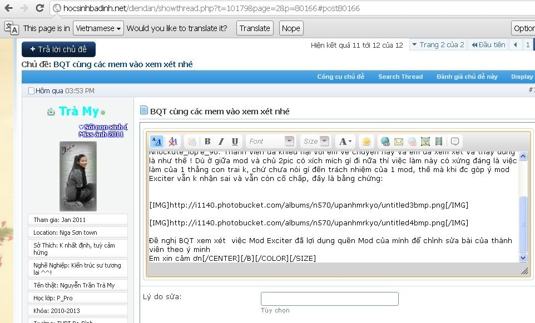
Task: Click the wrap quote tags icon
Action: point(455,142)
